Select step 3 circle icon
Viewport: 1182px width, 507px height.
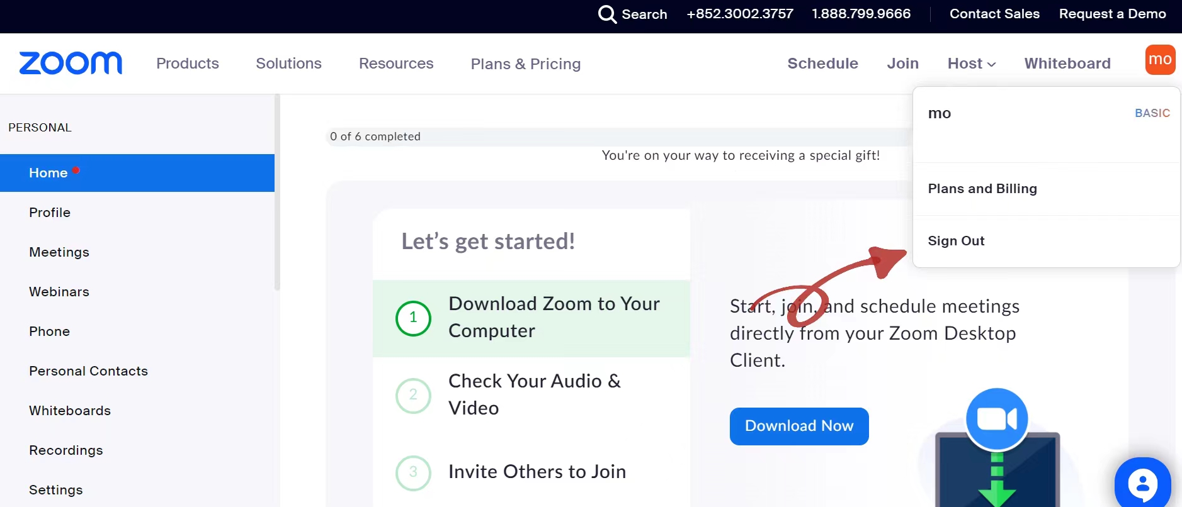[x=413, y=472]
